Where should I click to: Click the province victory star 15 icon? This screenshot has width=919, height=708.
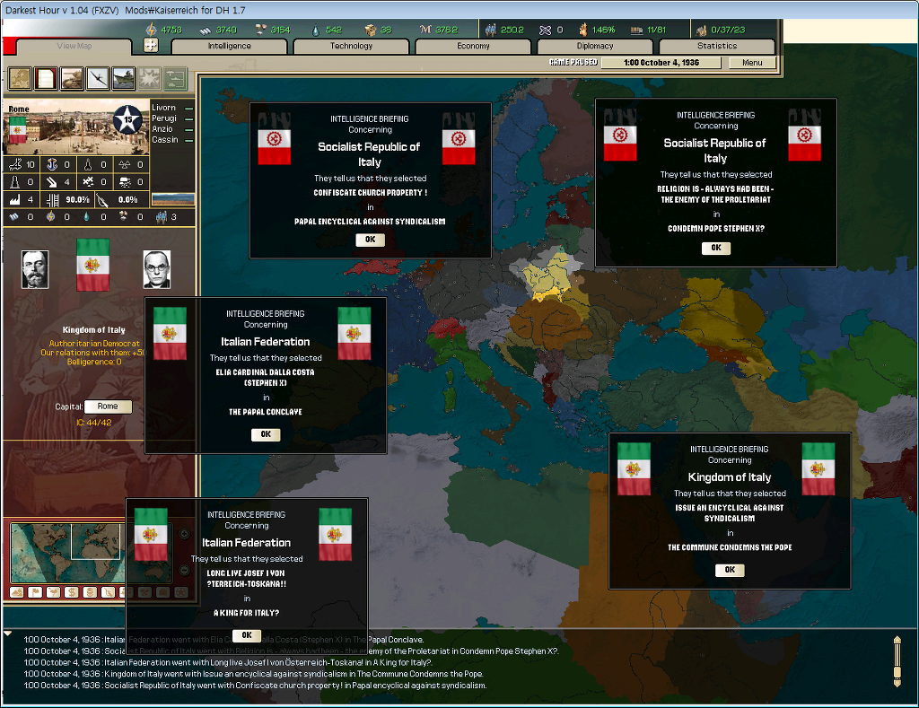coord(127,119)
